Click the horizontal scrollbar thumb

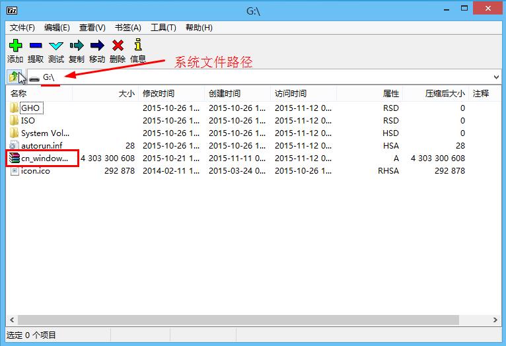tap(238, 320)
